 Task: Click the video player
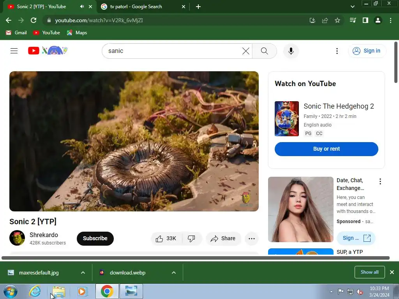coord(134,141)
